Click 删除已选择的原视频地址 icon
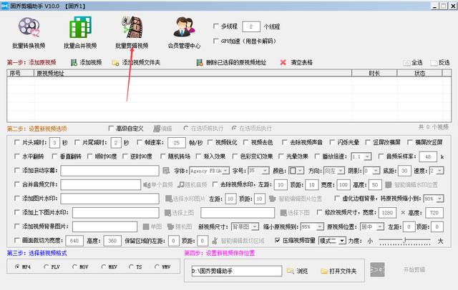The height and width of the screenshot is (290, 458). (200, 62)
